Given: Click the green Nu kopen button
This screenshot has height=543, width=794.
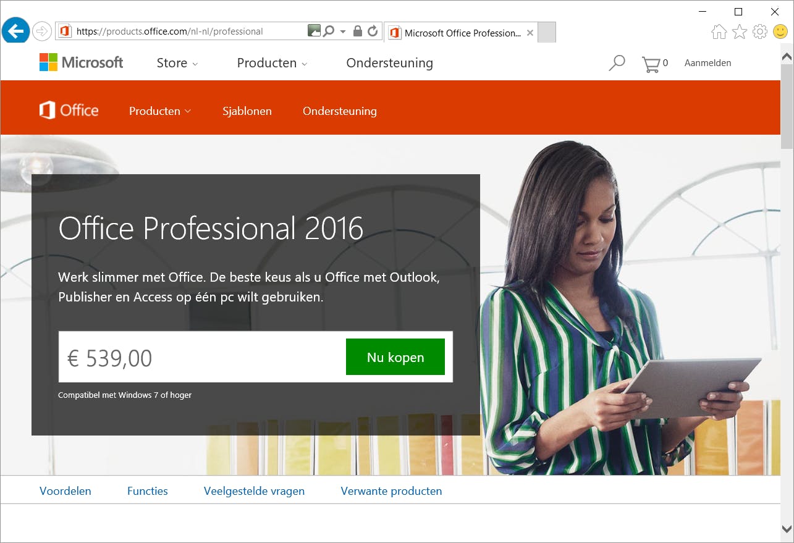Looking at the screenshot, I should coord(395,357).
